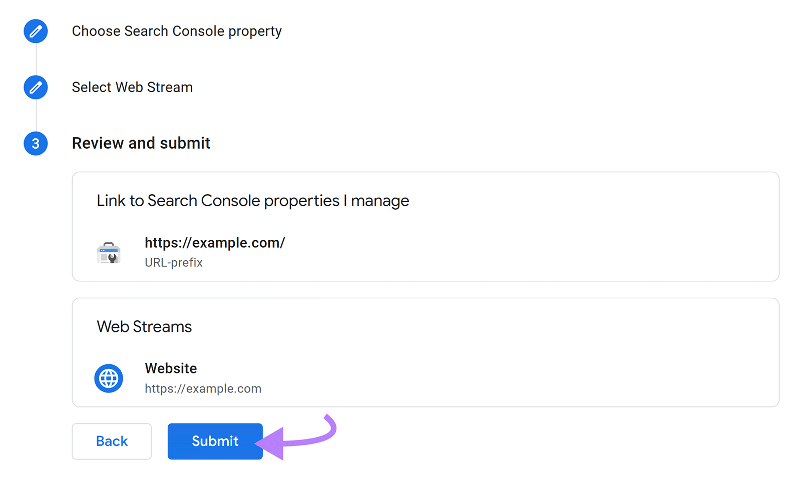This screenshot has height=481, width=801.
Task: Click the edit pencil icon for Select Web Stream
Action: coord(35,87)
